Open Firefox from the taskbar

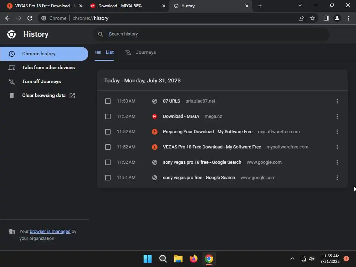(x=193, y=259)
